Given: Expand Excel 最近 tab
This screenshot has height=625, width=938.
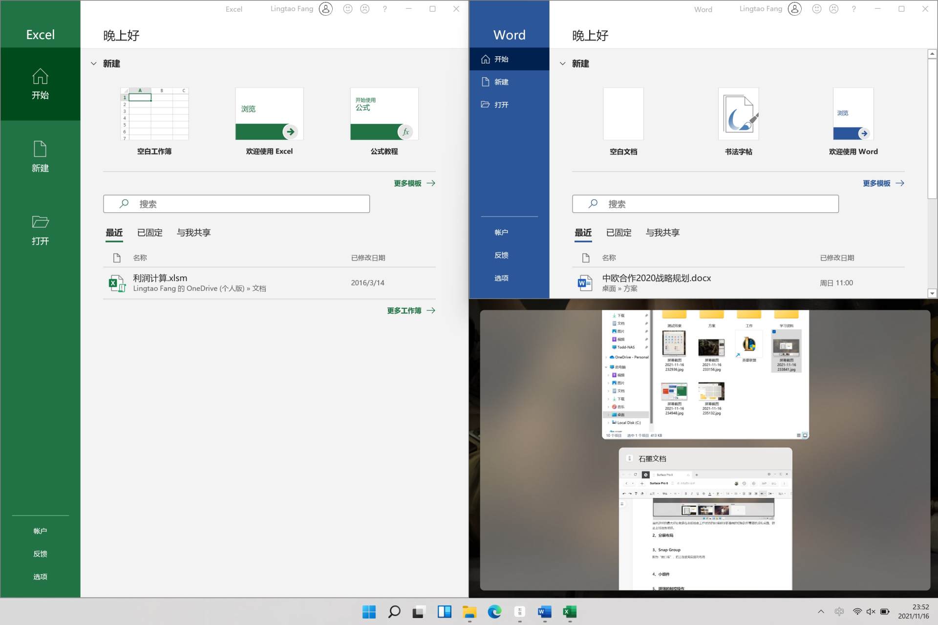Looking at the screenshot, I should point(114,232).
